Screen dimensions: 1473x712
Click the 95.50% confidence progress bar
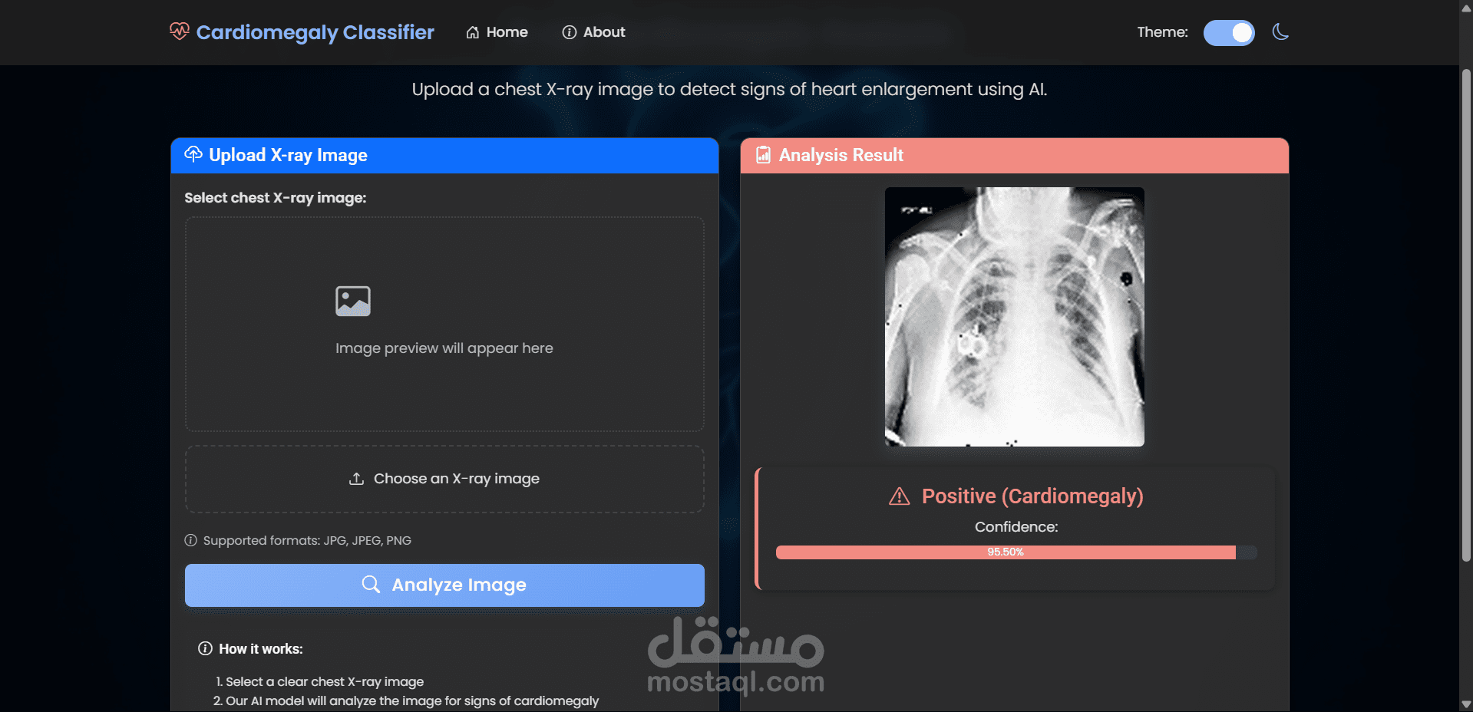[1016, 552]
